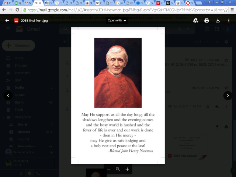The image size is (236, 177).
Task: Open the 'Open with' dropdown
Action: [117, 21]
